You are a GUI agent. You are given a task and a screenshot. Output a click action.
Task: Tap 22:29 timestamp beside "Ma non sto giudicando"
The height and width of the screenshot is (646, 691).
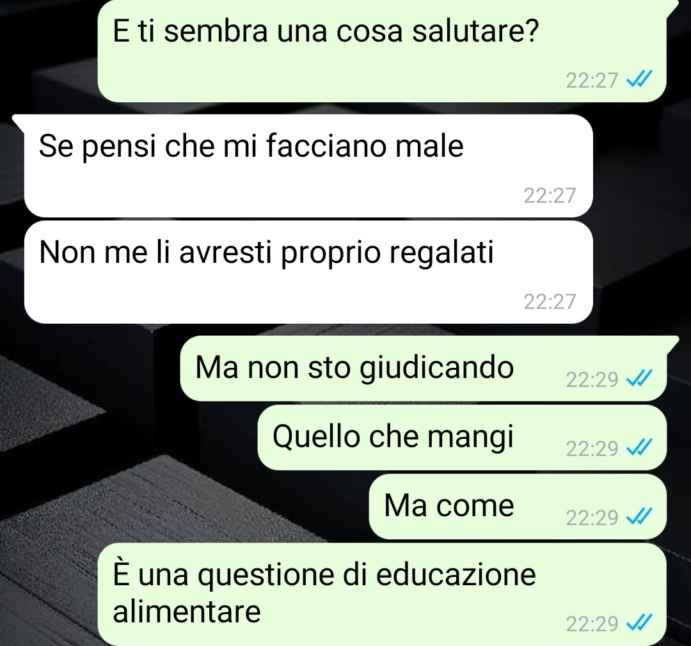592,379
